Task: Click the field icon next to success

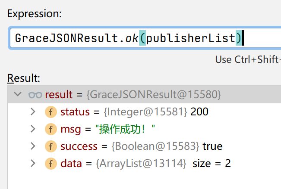Action: pos(51,146)
